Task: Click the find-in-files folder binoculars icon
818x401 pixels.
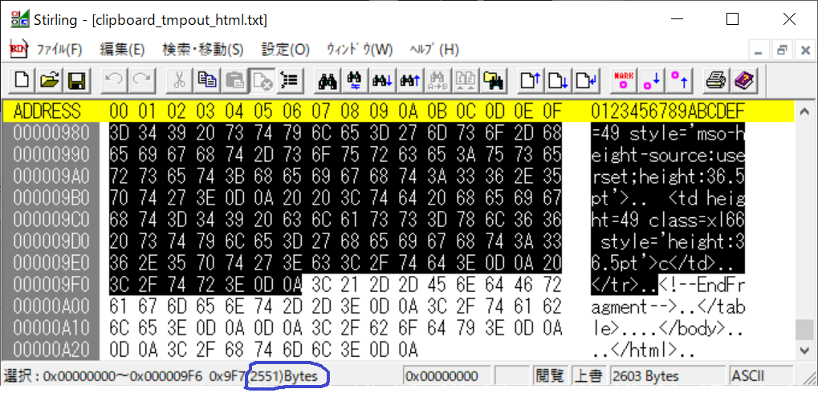Action: 493,80
